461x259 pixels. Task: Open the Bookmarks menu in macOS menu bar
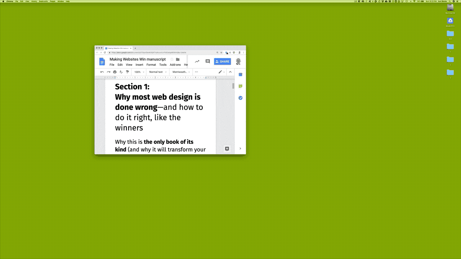(x=43, y=1)
